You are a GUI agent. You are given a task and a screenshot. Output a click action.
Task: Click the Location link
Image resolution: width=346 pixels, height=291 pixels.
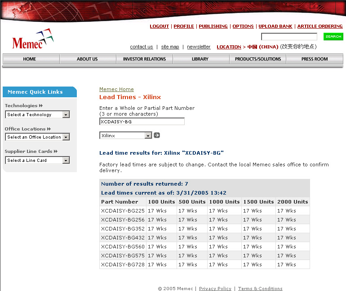229,47
